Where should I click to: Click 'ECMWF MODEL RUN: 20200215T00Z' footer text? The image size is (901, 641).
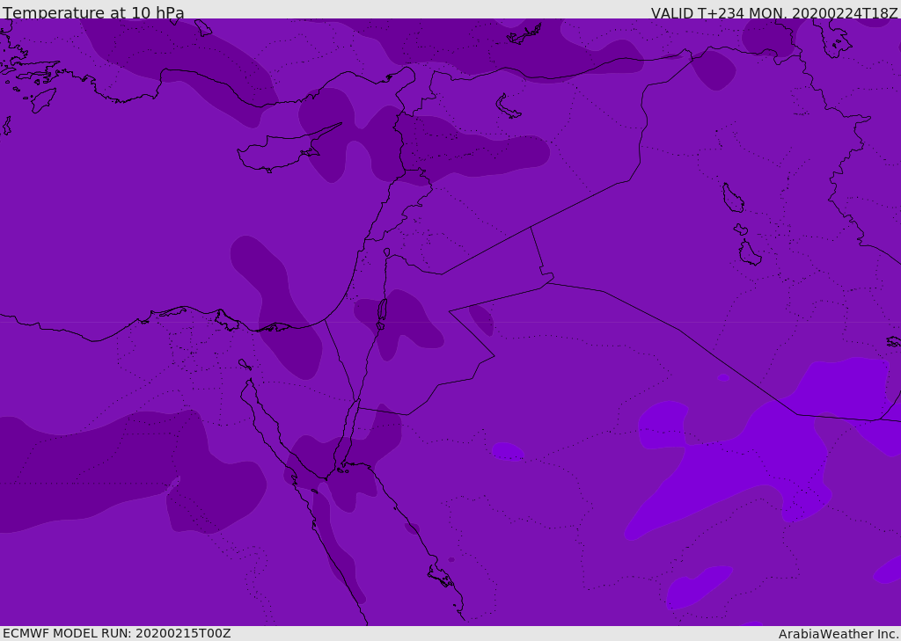tap(117, 633)
